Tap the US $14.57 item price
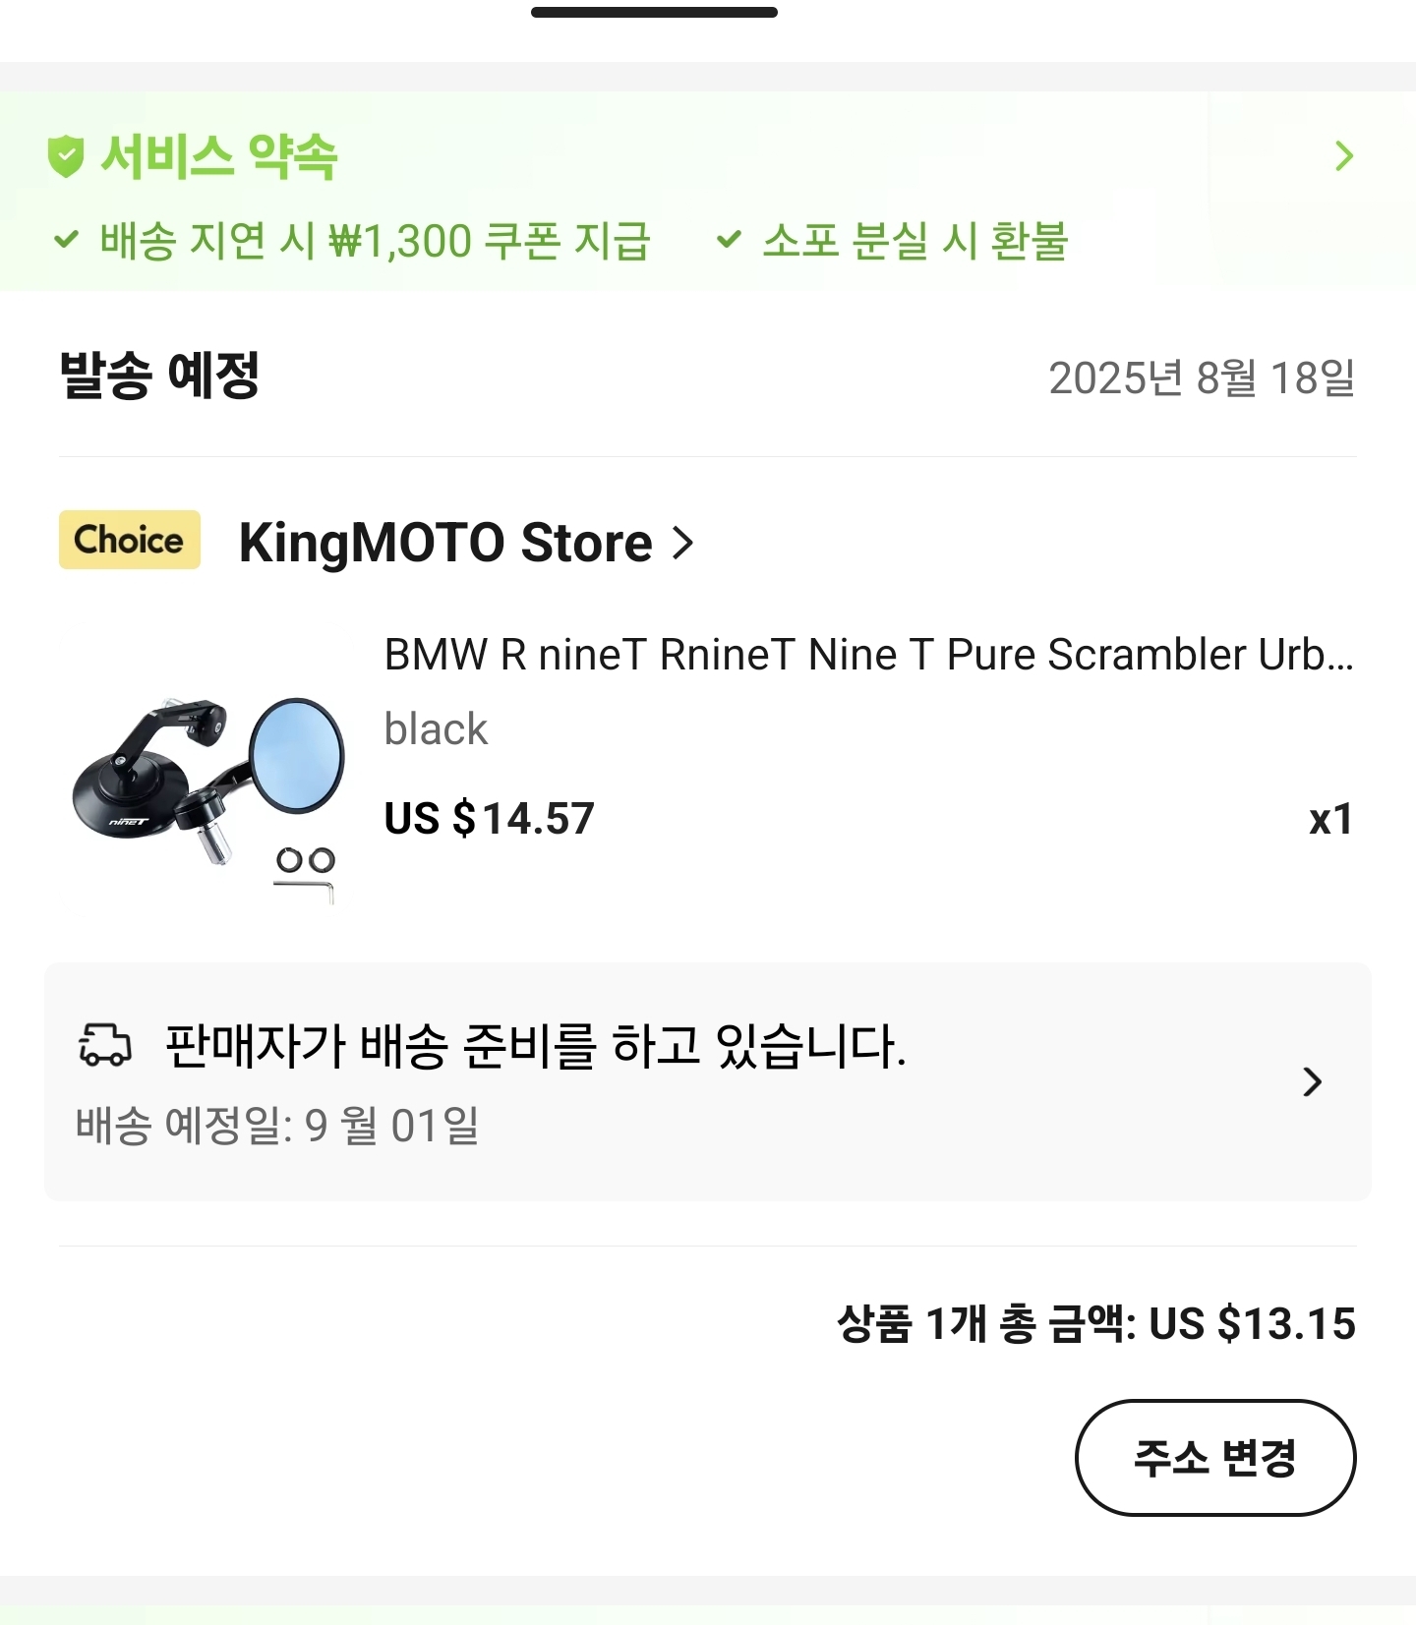Viewport: 1416px width, 1625px height. (x=490, y=819)
